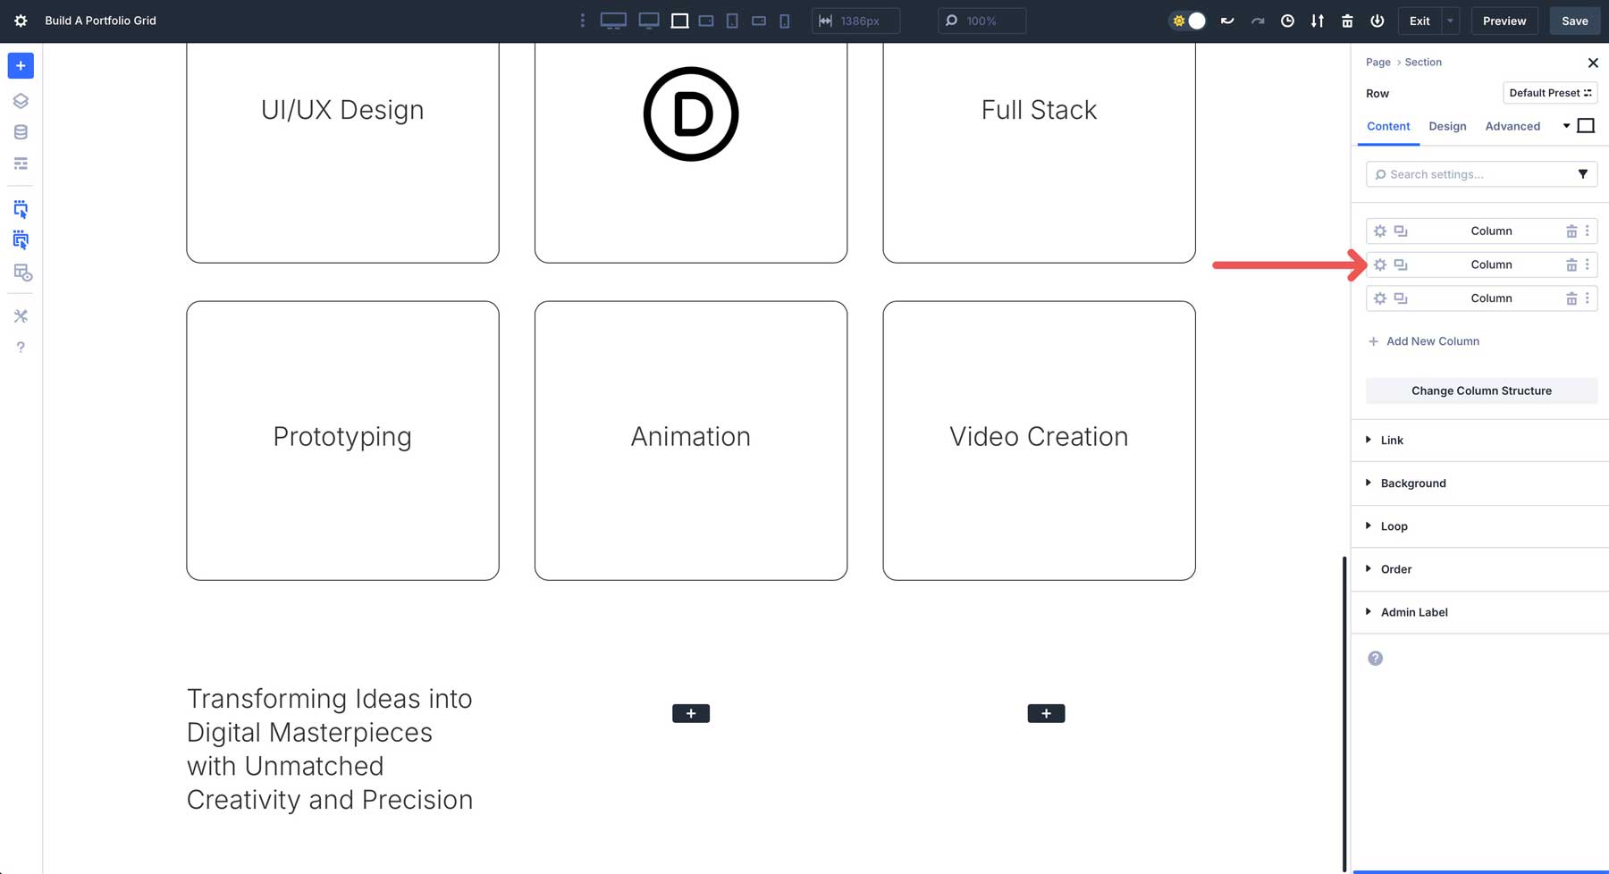Expand the Admin Label section
1609x874 pixels.
click(x=1413, y=612)
